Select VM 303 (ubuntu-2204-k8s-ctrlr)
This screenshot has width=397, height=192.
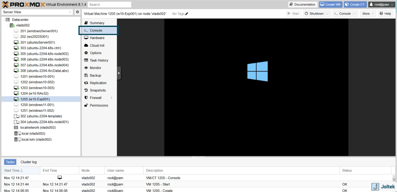[x=41, y=48]
